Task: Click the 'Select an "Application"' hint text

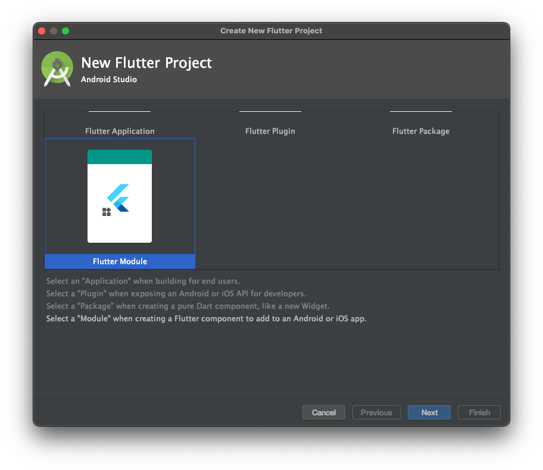Action: 143,281
